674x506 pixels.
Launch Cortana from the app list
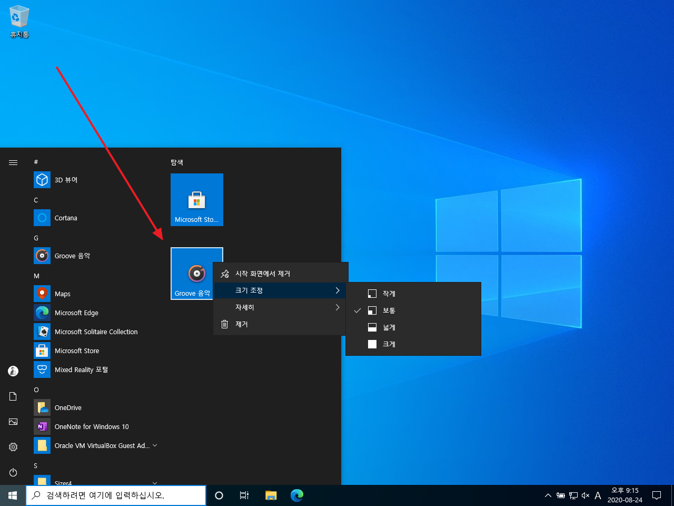(x=96, y=218)
